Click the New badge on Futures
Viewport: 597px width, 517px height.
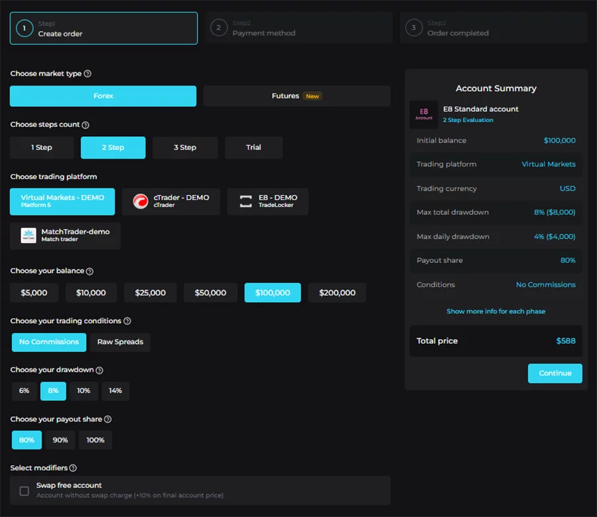pyautogui.click(x=312, y=96)
